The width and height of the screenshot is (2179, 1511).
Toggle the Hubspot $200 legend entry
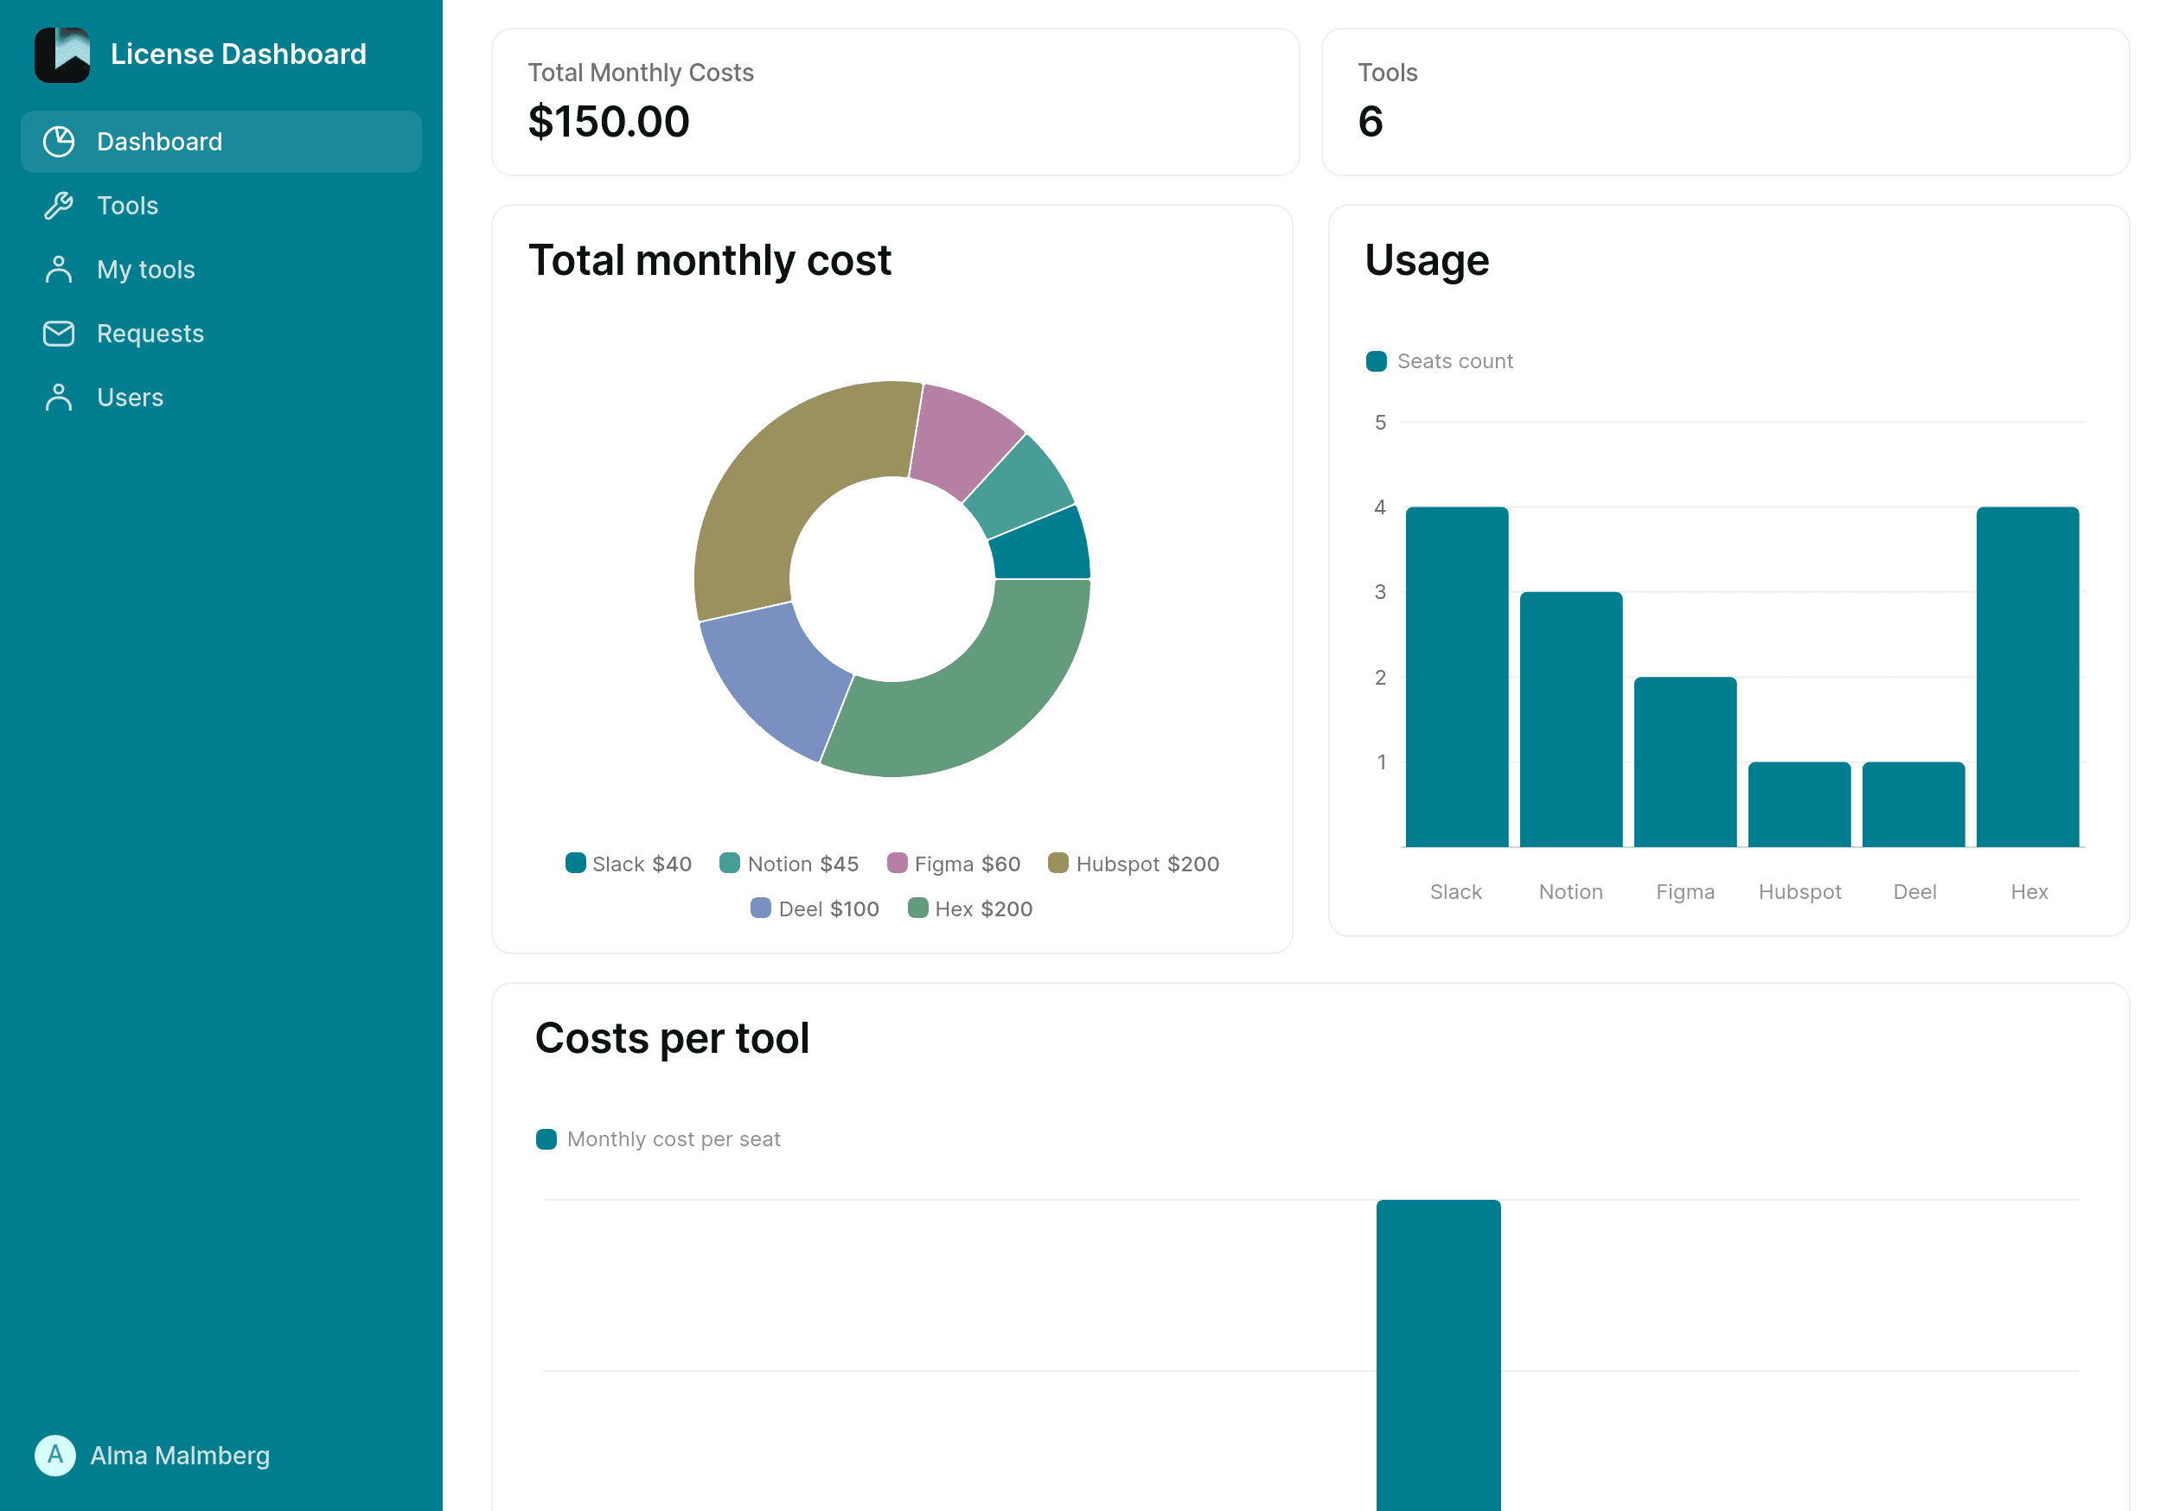[x=1133, y=864]
